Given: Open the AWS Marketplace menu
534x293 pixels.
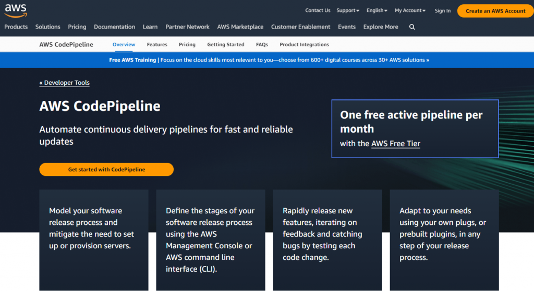Looking at the screenshot, I should 240,27.
